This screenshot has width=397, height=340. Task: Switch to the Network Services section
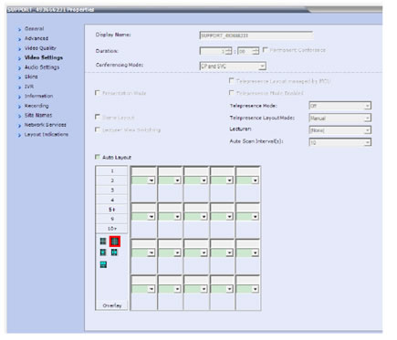click(45, 125)
